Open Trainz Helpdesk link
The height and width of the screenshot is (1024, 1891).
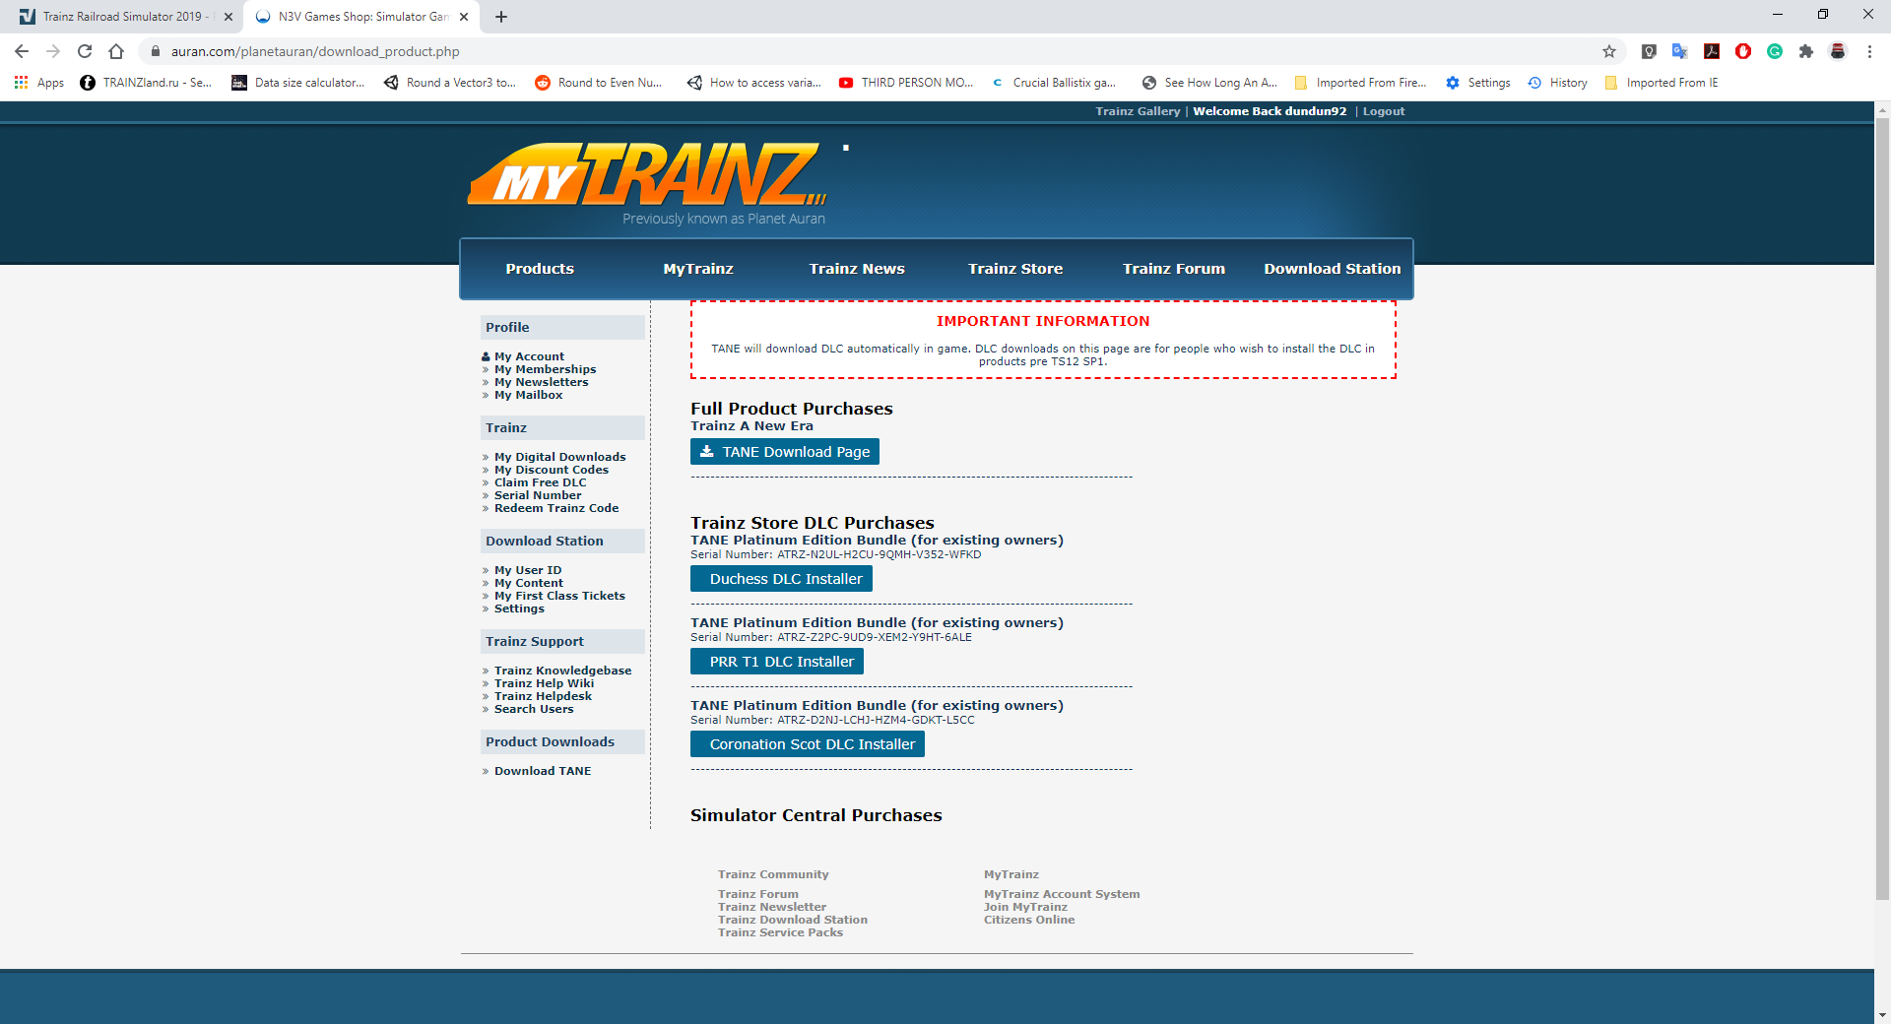(543, 696)
